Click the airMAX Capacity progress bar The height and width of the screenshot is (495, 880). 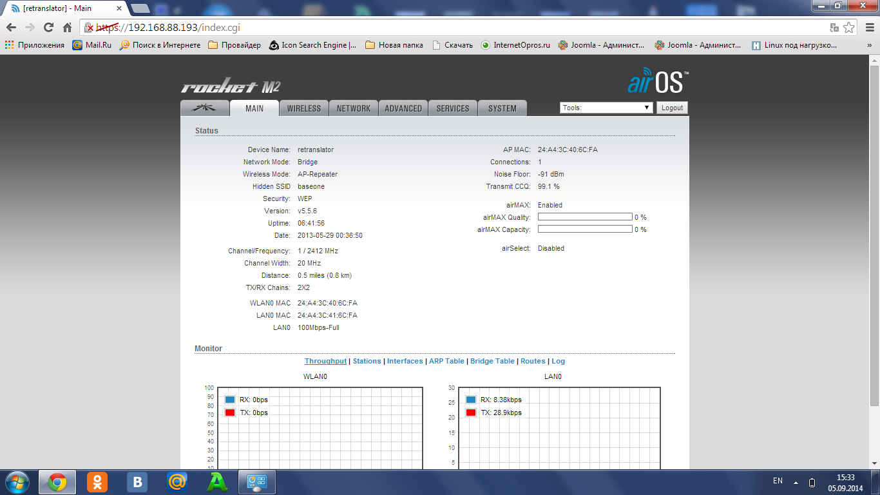point(585,229)
